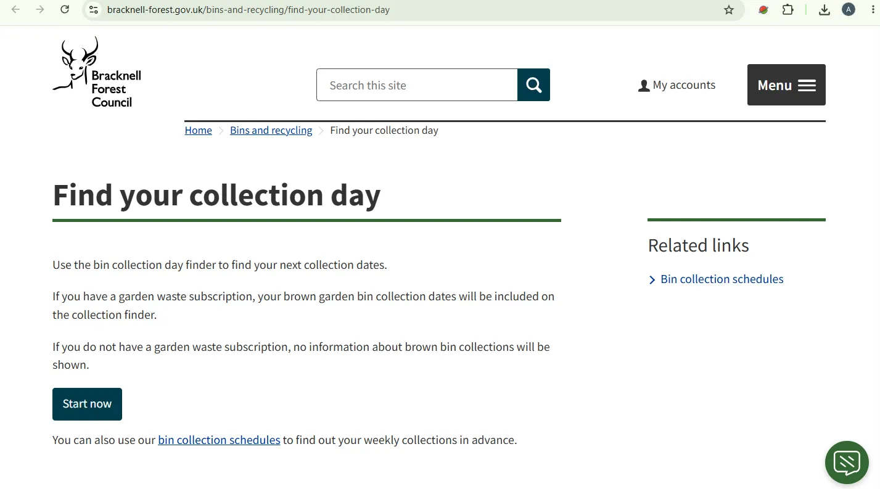Open the live chat bubble icon
This screenshot has height=489, width=880.
(x=847, y=462)
